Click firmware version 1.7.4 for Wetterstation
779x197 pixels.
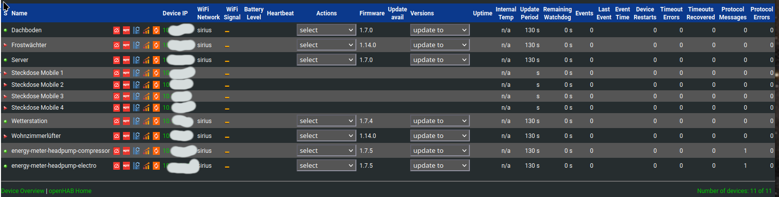(366, 121)
